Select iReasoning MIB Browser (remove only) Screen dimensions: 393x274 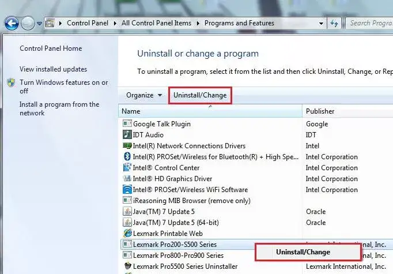click(x=192, y=201)
